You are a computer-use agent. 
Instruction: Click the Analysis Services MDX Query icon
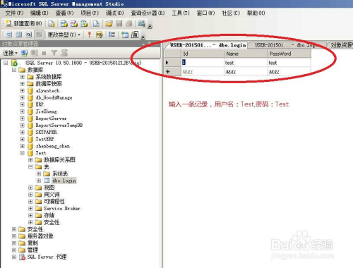[x=64, y=23]
